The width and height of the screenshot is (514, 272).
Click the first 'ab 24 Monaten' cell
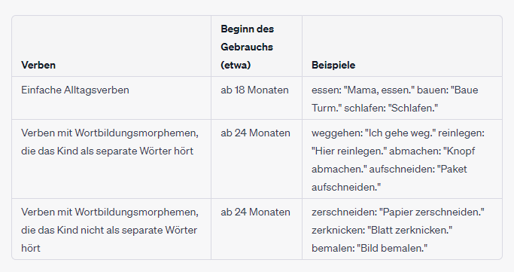point(255,133)
